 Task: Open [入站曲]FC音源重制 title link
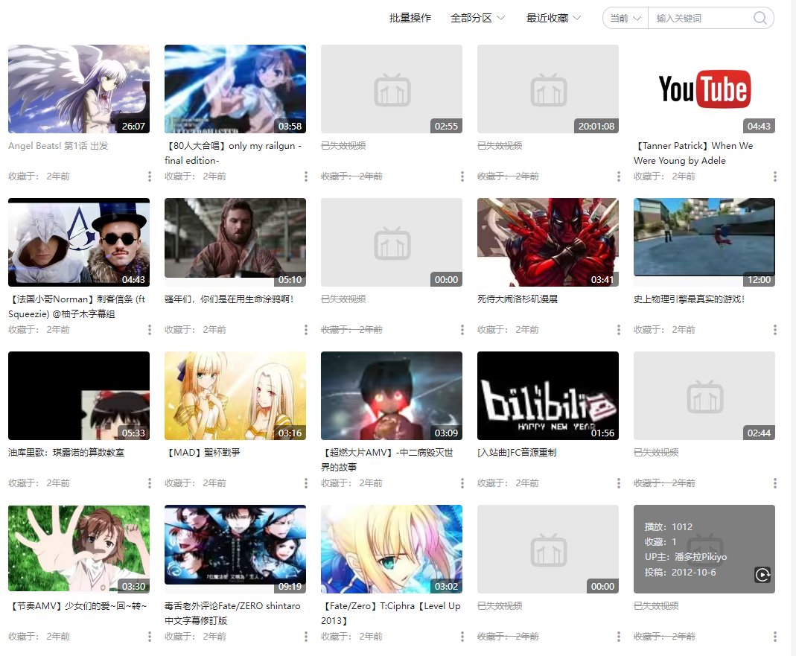tap(517, 453)
